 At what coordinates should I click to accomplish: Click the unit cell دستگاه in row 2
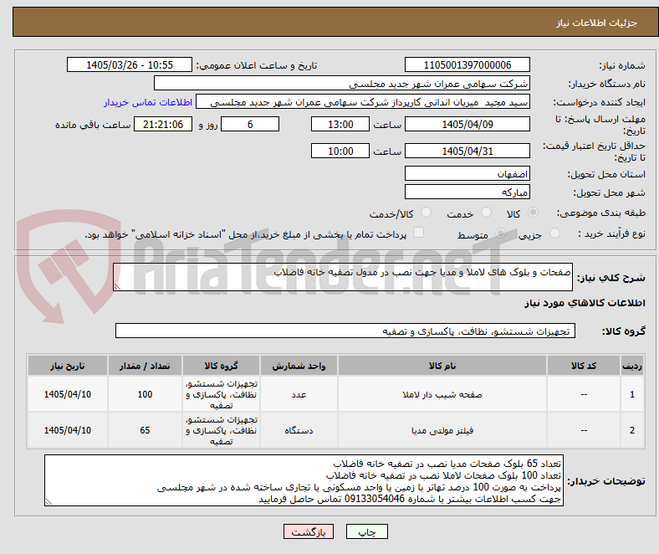pos(299,430)
